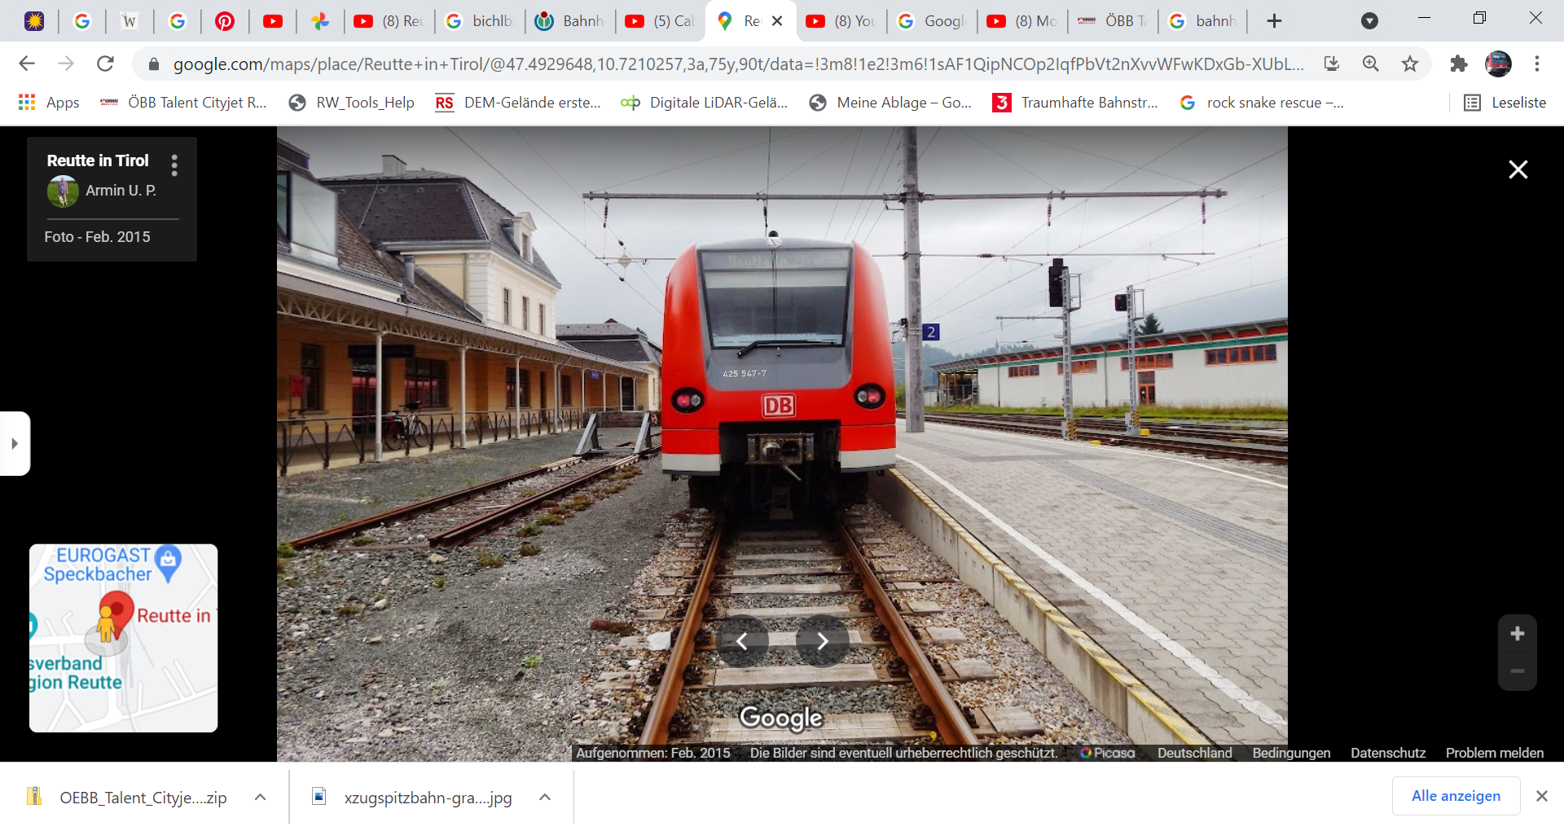The image size is (1564, 831).
Task: Click the 'Aufgenommen: Feb. 2015' caption
Action: [x=652, y=753]
